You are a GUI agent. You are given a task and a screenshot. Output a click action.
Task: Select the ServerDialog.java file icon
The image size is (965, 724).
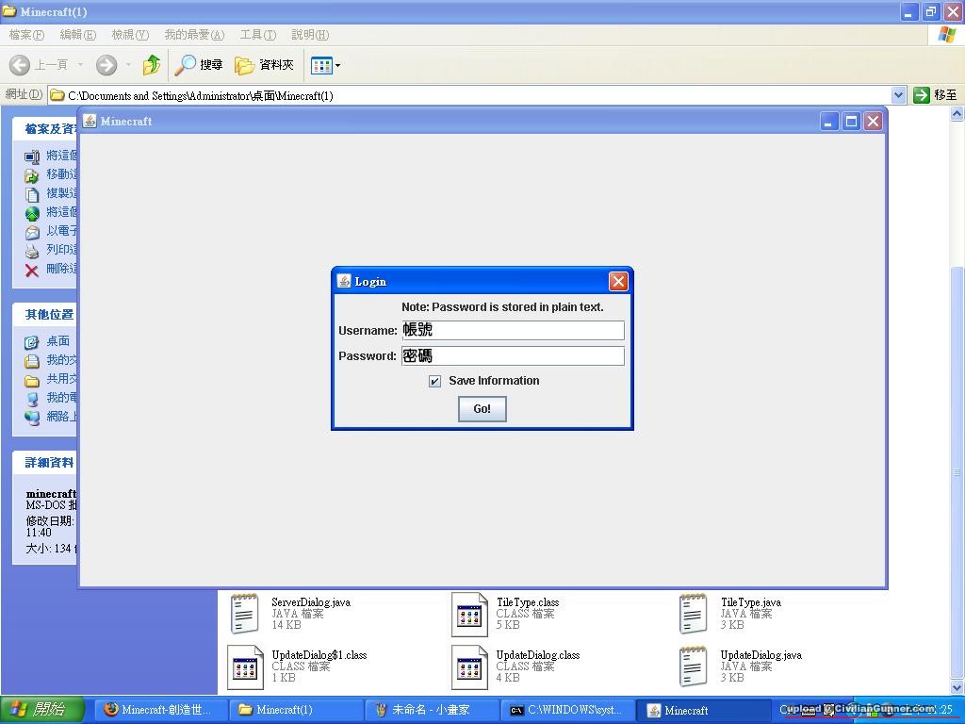pyautogui.click(x=245, y=614)
